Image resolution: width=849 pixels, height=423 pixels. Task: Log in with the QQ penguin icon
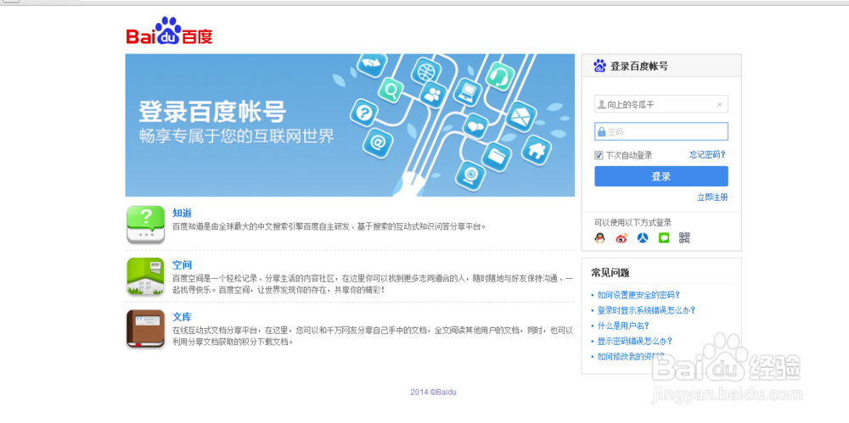[599, 238]
